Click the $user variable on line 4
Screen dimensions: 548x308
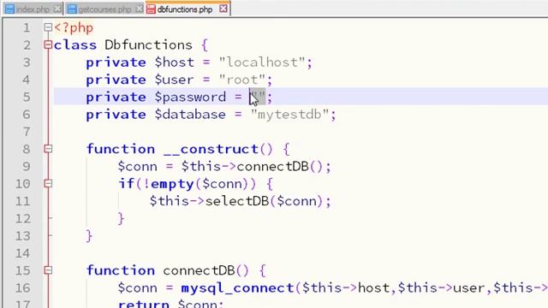click(175, 80)
